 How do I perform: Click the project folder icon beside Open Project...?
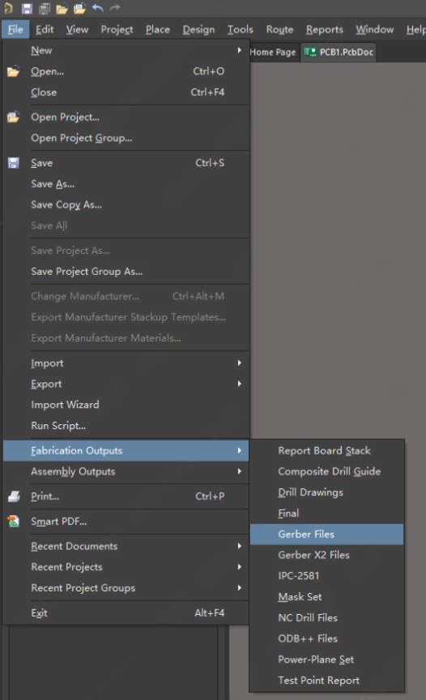tap(14, 117)
